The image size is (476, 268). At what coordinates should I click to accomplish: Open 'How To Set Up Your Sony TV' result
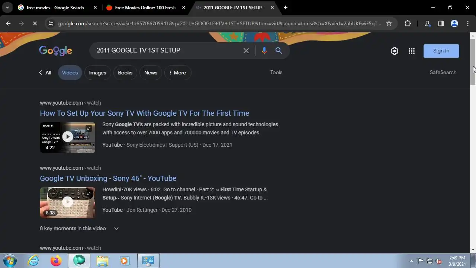coord(145,113)
